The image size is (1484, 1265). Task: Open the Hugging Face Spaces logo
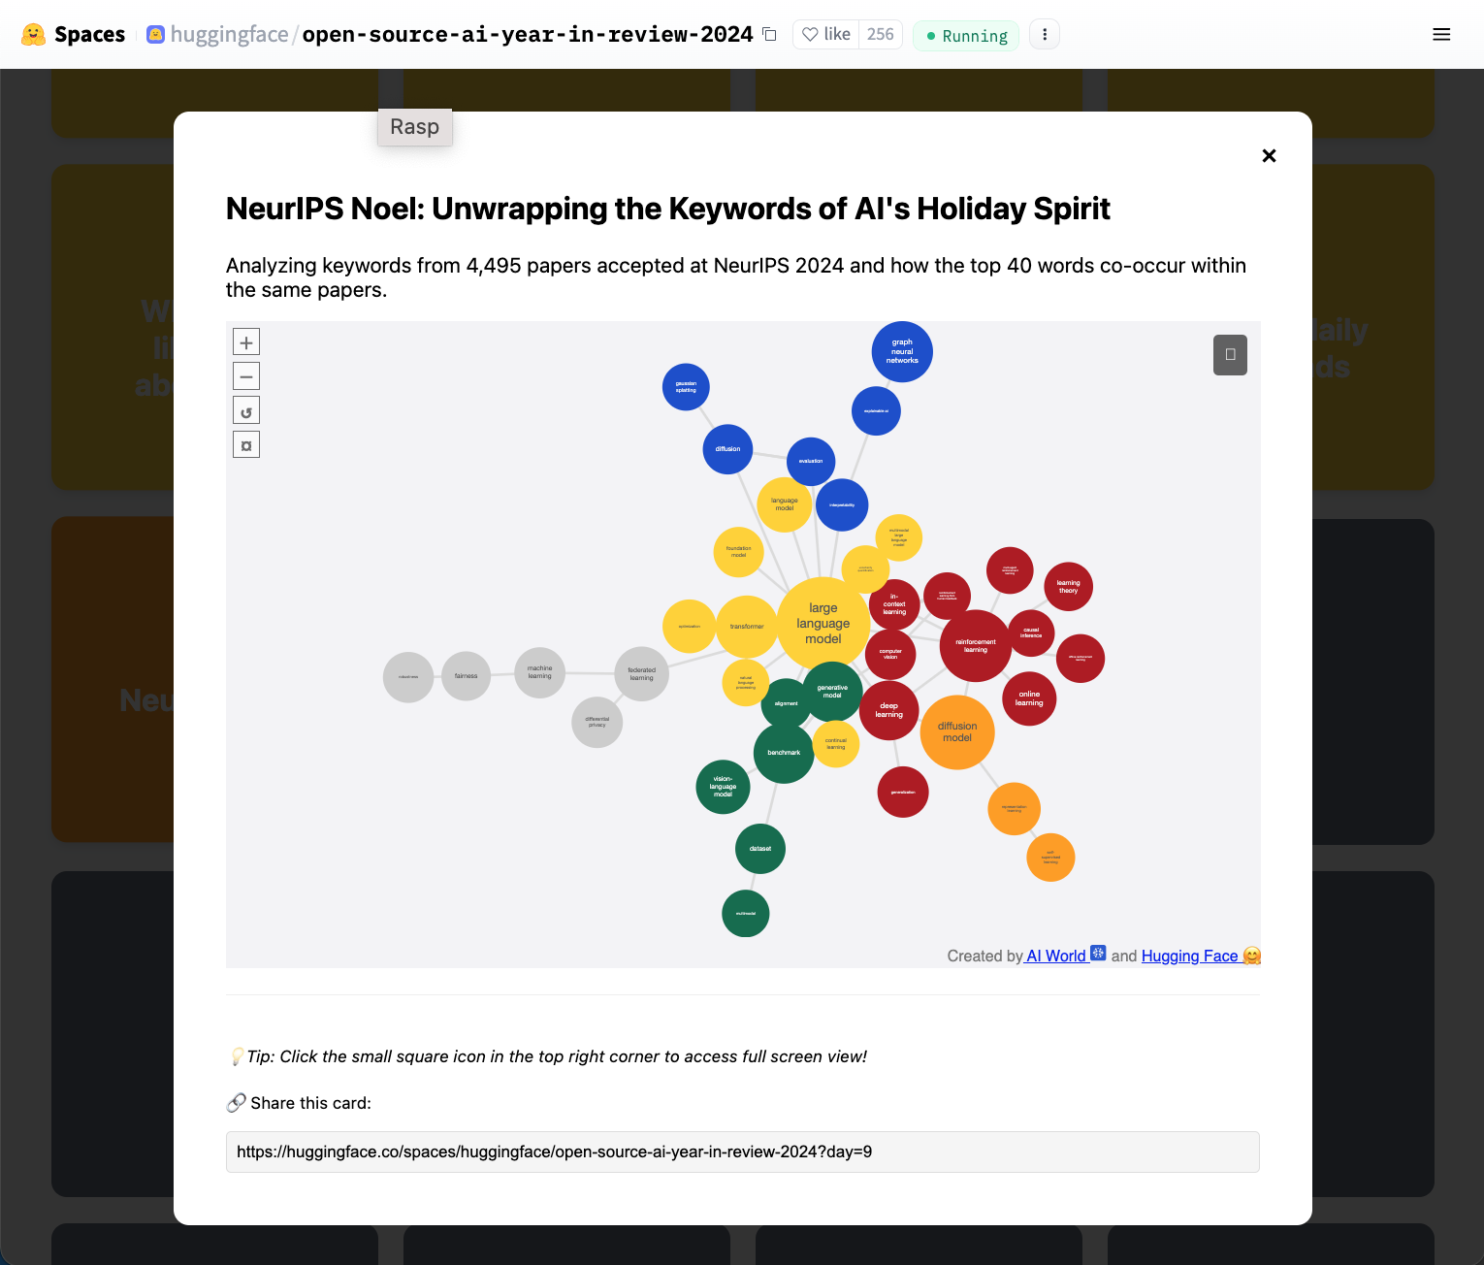point(74,35)
